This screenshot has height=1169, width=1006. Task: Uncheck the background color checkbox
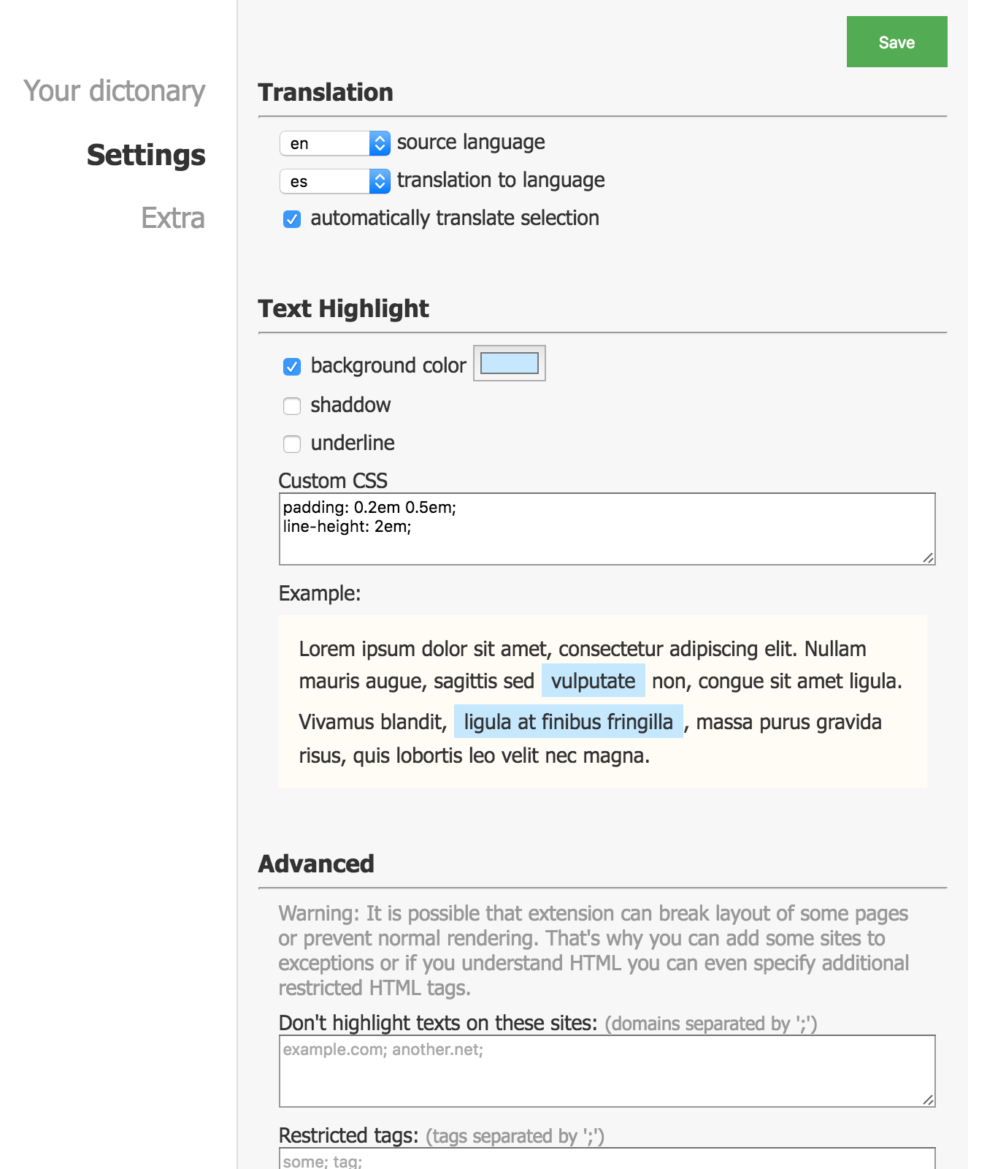click(x=292, y=367)
